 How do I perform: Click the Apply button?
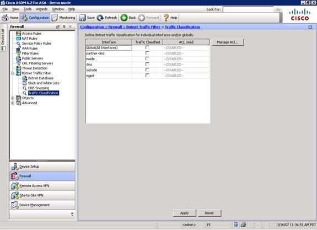tap(184, 213)
